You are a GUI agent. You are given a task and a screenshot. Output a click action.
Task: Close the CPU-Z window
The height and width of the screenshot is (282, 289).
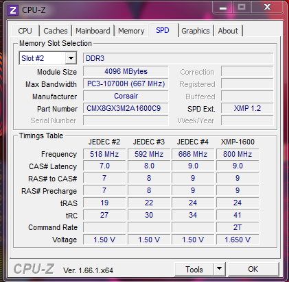pos(267,7)
